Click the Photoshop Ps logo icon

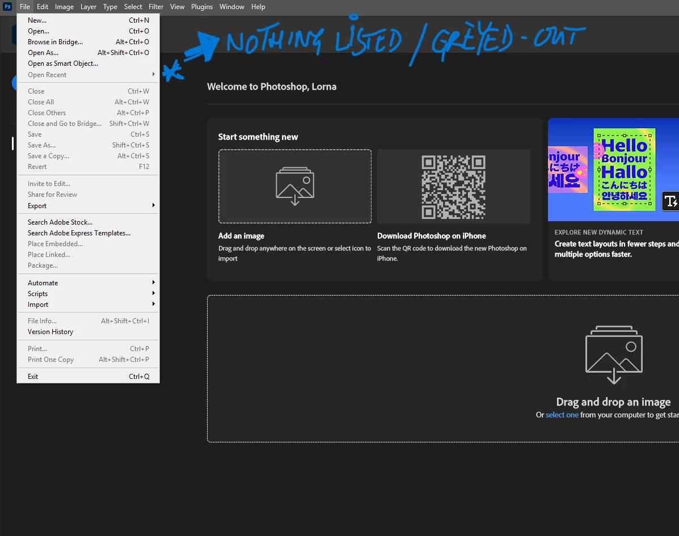pyautogui.click(x=7, y=6)
